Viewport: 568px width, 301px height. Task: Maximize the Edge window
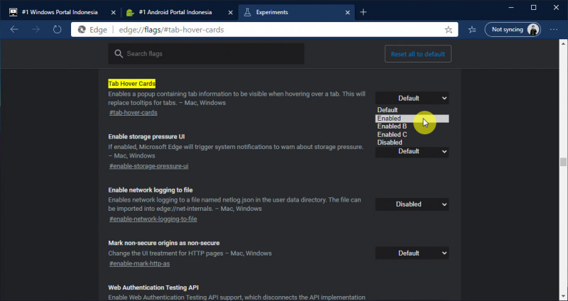(534, 8)
